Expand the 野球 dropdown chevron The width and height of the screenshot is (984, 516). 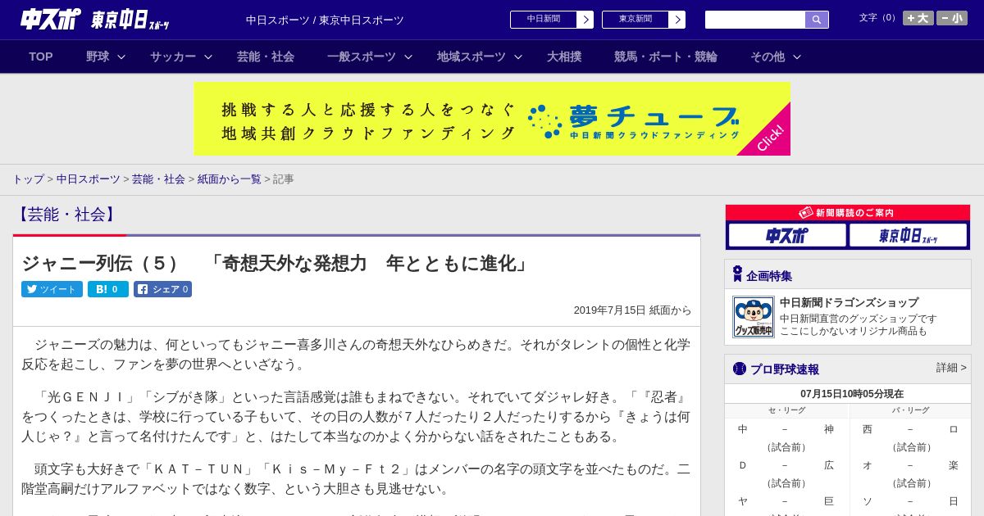click(x=121, y=57)
